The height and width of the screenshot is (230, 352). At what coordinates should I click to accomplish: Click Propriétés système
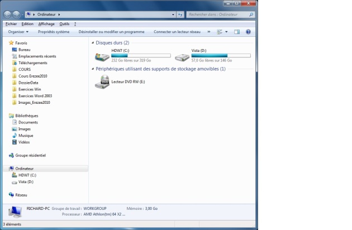point(54,32)
